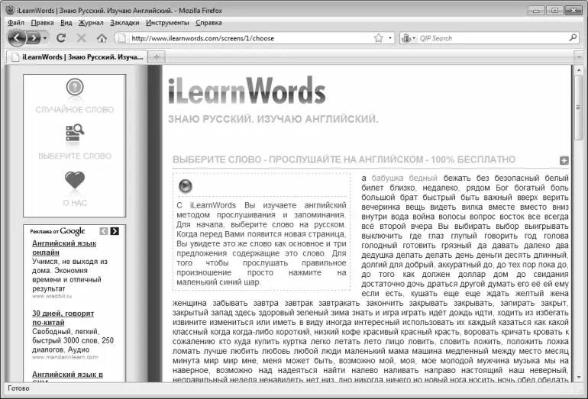Image resolution: width=588 pixels, height=399 pixels.
Task: Select the iLearnWords tab
Action: point(77,57)
